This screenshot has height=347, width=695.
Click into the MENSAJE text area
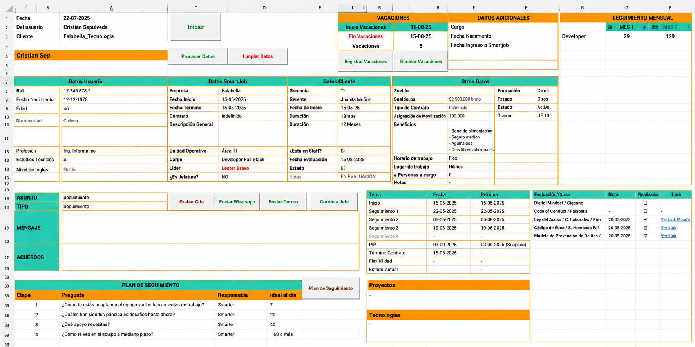[210, 228]
